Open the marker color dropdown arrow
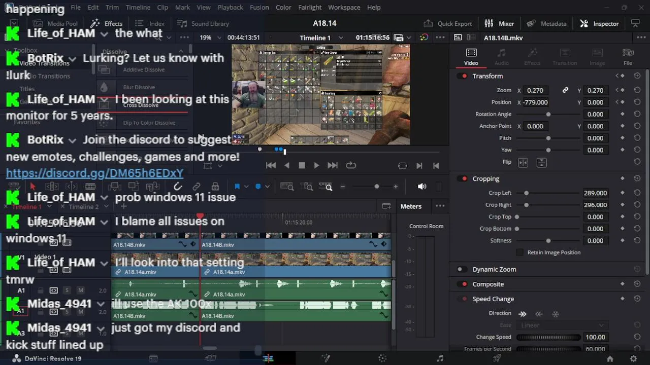This screenshot has height=365, width=650. 267,187
